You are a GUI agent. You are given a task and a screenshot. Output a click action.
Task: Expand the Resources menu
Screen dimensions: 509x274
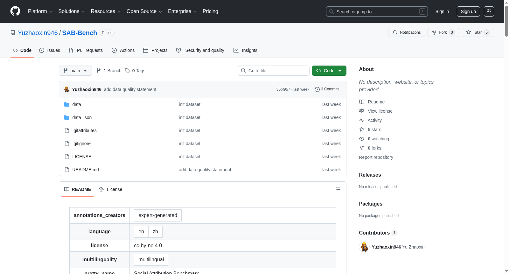[x=106, y=11]
